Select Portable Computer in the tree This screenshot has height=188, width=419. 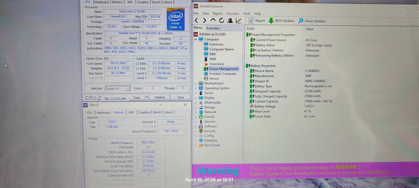point(220,74)
